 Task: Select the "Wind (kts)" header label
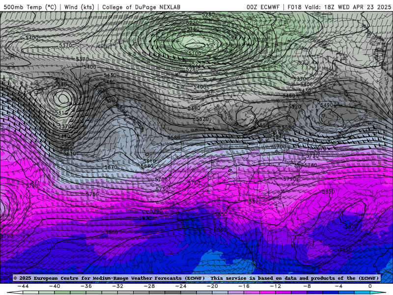[79, 7]
